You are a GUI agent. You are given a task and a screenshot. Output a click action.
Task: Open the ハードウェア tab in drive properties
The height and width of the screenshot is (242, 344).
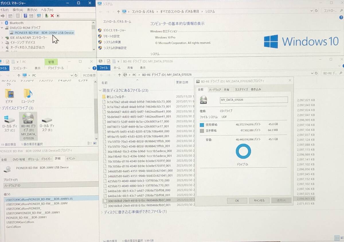[x=215, y=89]
